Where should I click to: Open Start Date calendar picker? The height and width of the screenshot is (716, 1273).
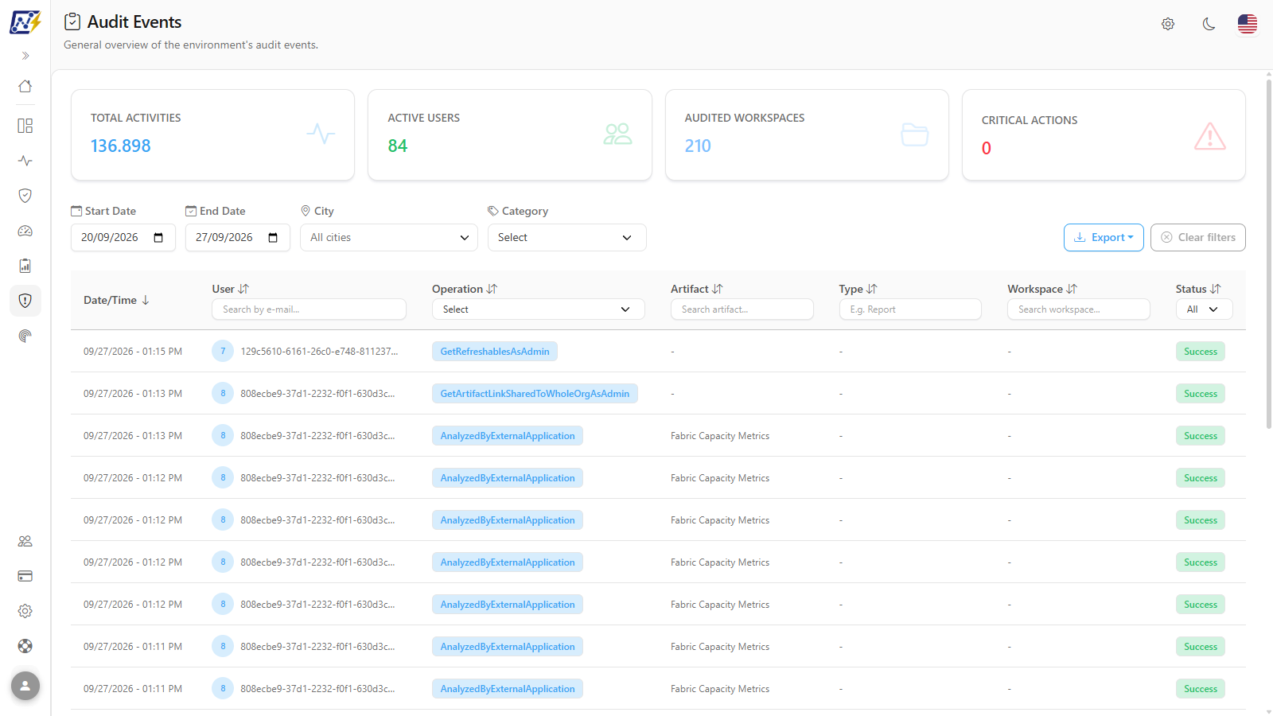point(158,238)
